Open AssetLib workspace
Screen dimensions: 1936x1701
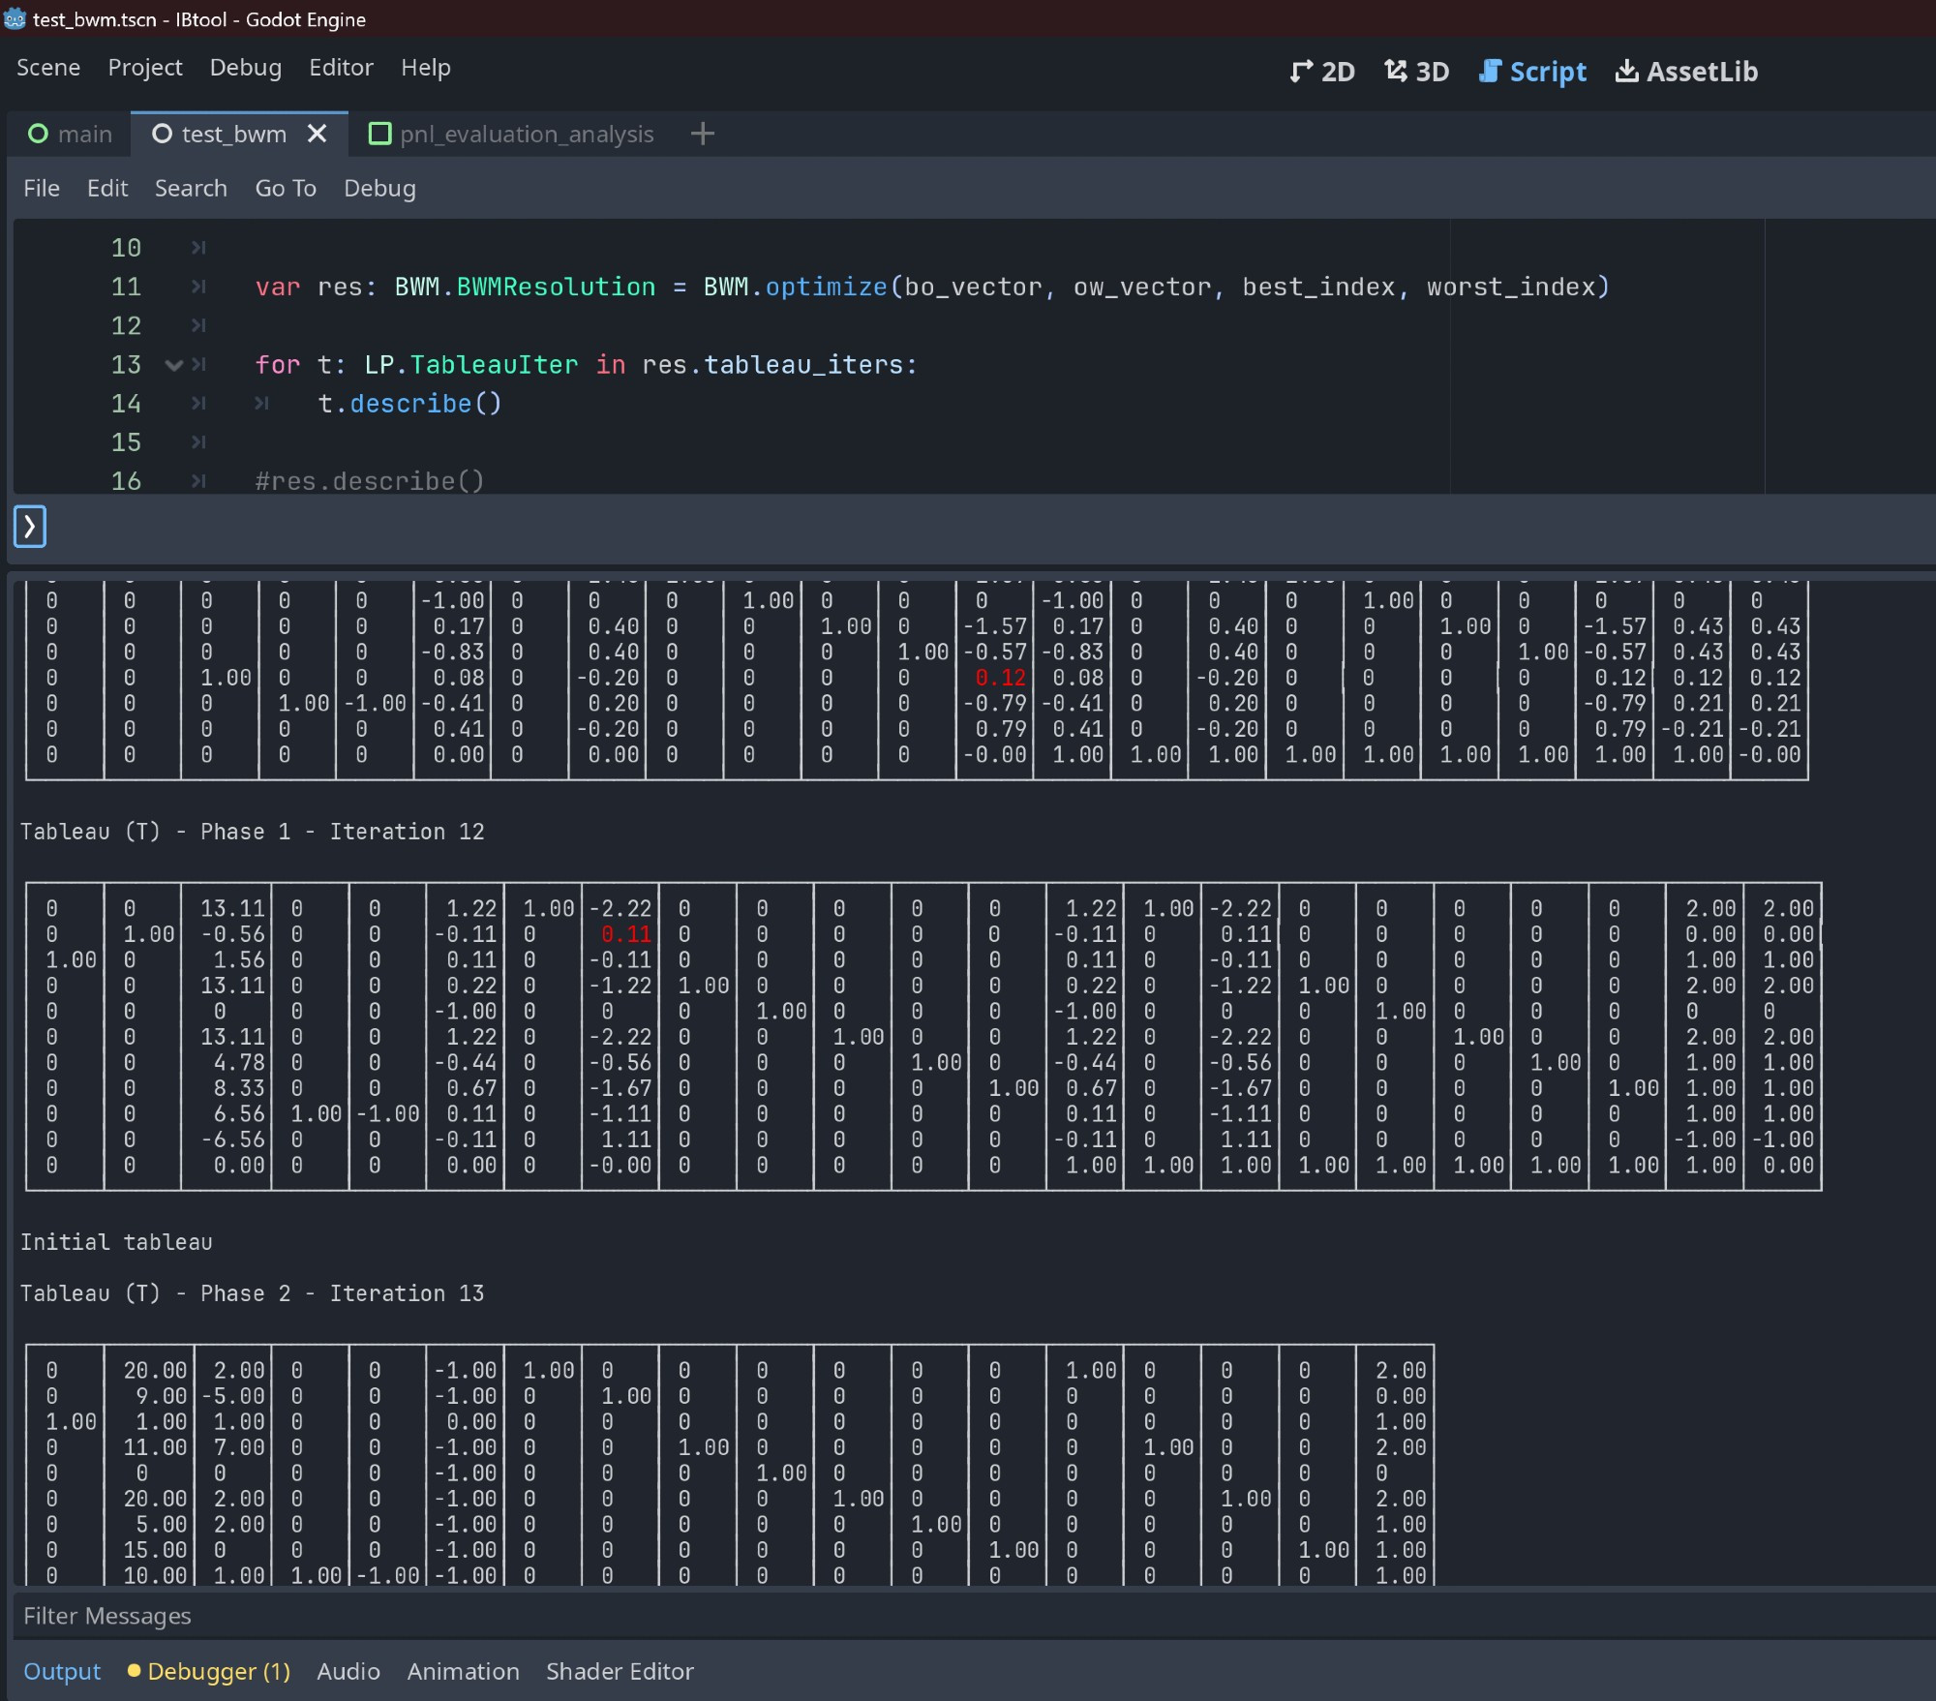tap(1686, 72)
